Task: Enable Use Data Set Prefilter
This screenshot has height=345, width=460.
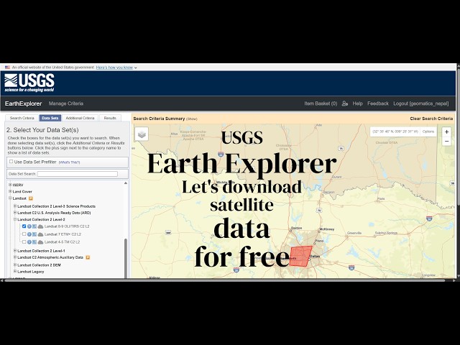Action: [11, 162]
